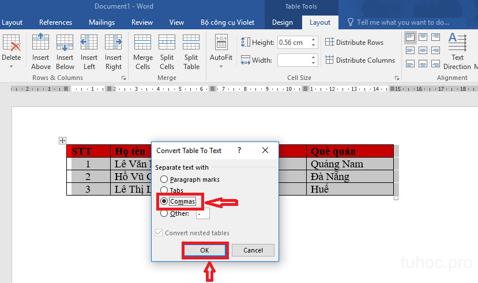Viewport: 478px width, 283px height.
Task: Select the Paragraph marks radio option
Action: point(164,179)
